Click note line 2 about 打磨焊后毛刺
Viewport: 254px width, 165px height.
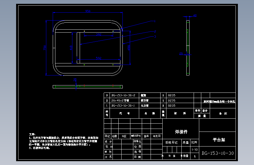tap(40, 148)
